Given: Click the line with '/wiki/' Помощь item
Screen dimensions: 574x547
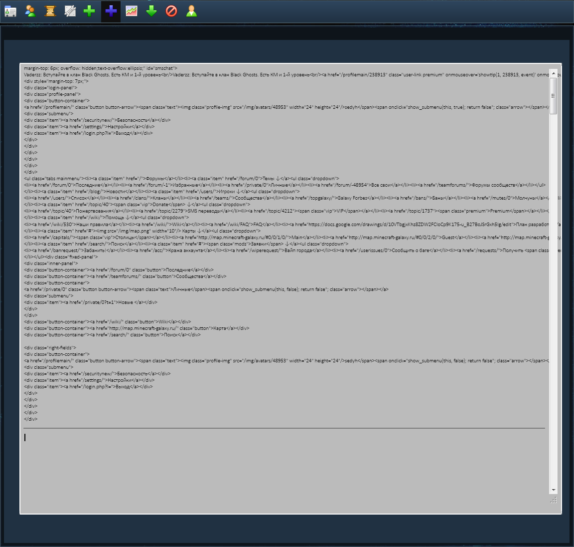Looking at the screenshot, I should point(107,218).
